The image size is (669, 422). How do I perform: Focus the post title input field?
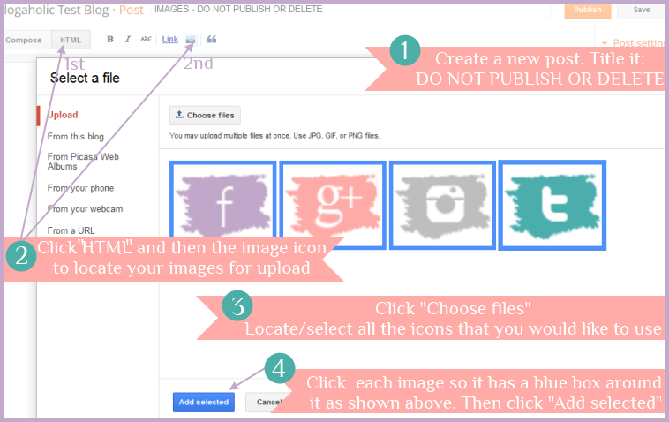coord(350,11)
